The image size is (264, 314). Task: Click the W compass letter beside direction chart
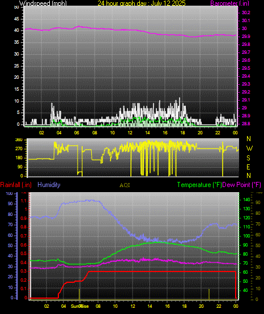(x=249, y=148)
